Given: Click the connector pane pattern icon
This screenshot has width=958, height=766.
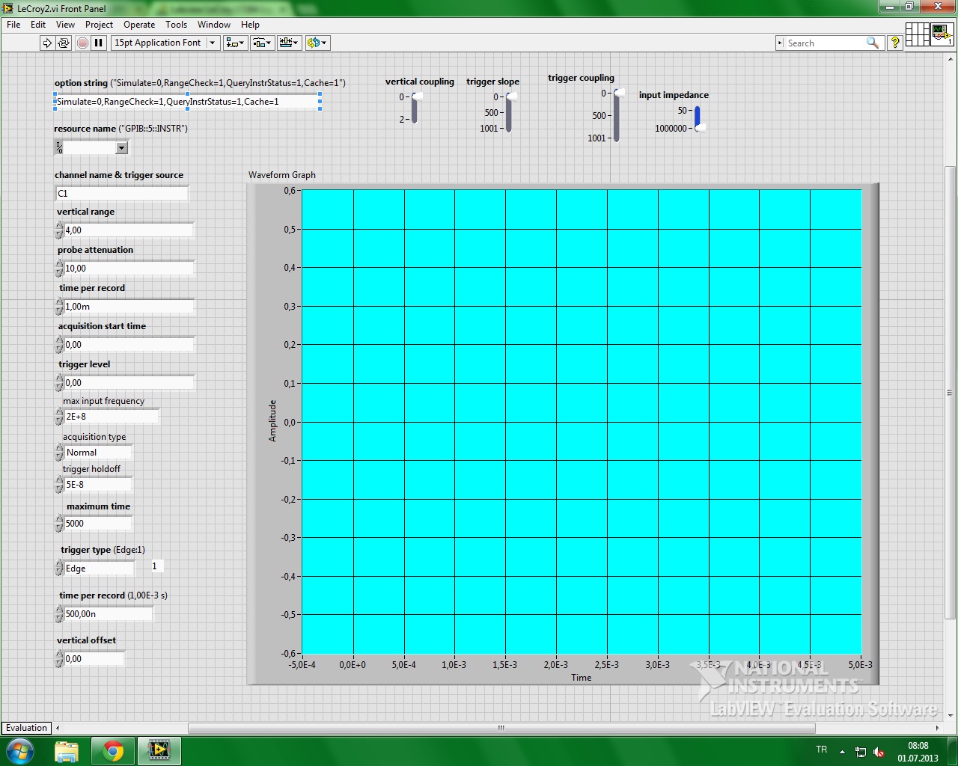Looking at the screenshot, I should point(917,34).
